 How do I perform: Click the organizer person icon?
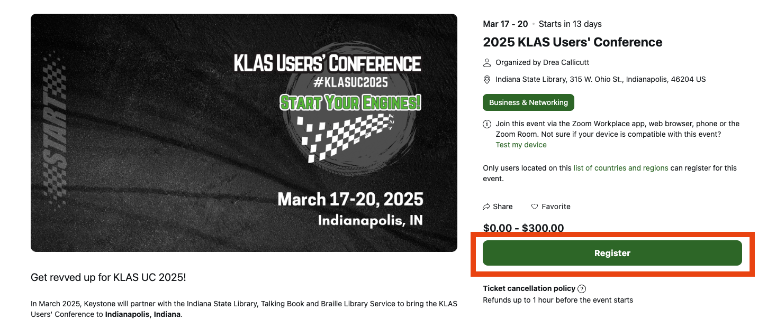pyautogui.click(x=486, y=62)
